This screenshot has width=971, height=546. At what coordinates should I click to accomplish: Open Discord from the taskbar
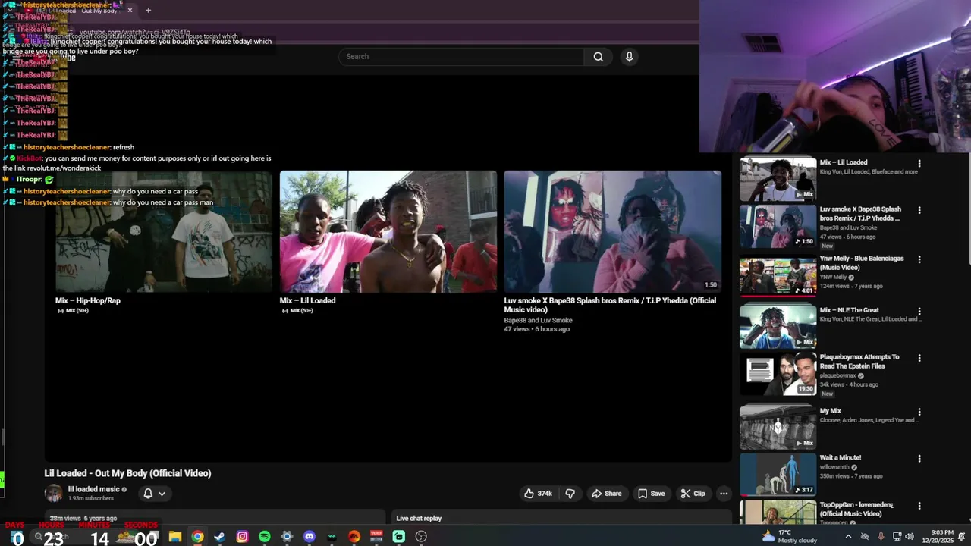[310, 537]
